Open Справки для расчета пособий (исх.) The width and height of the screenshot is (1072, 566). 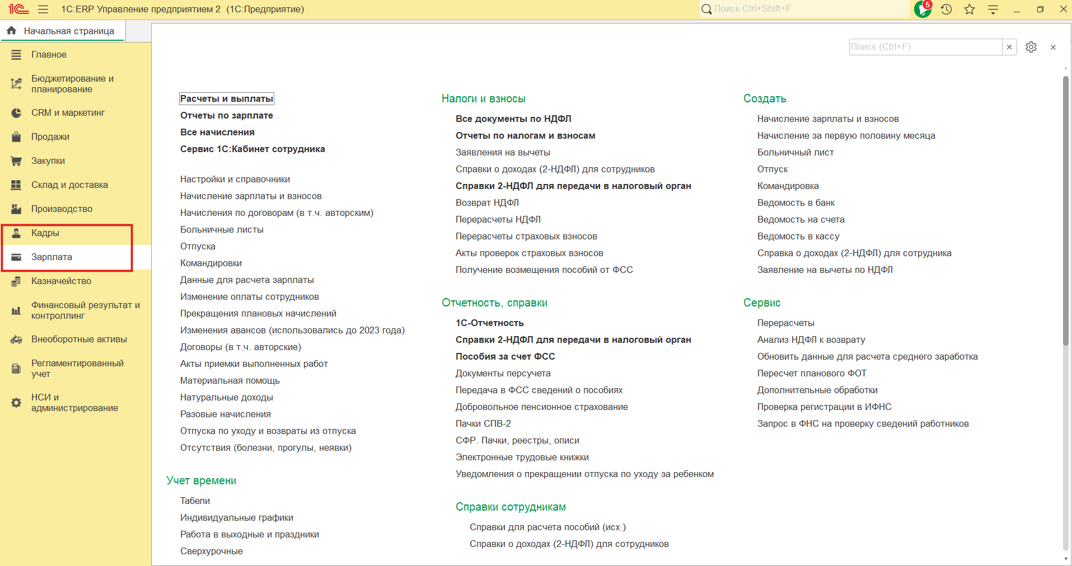pyautogui.click(x=547, y=527)
